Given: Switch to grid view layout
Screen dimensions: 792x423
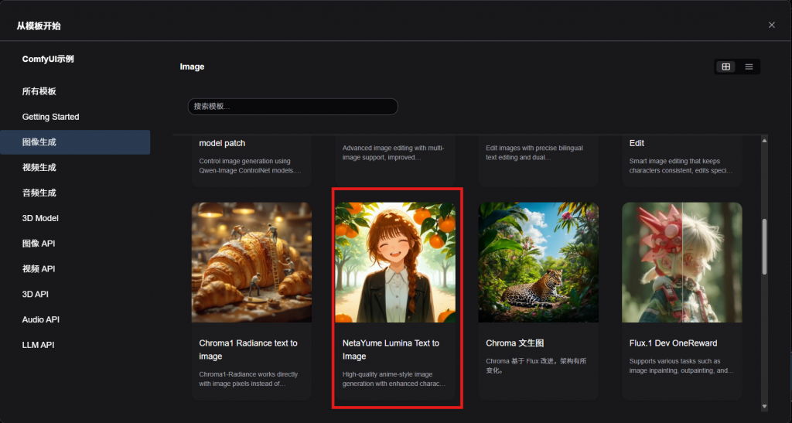Looking at the screenshot, I should (725, 67).
